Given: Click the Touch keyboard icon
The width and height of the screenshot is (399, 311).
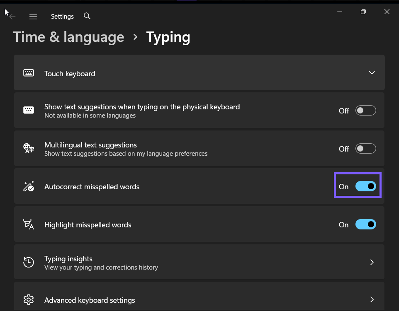Looking at the screenshot, I should point(29,73).
